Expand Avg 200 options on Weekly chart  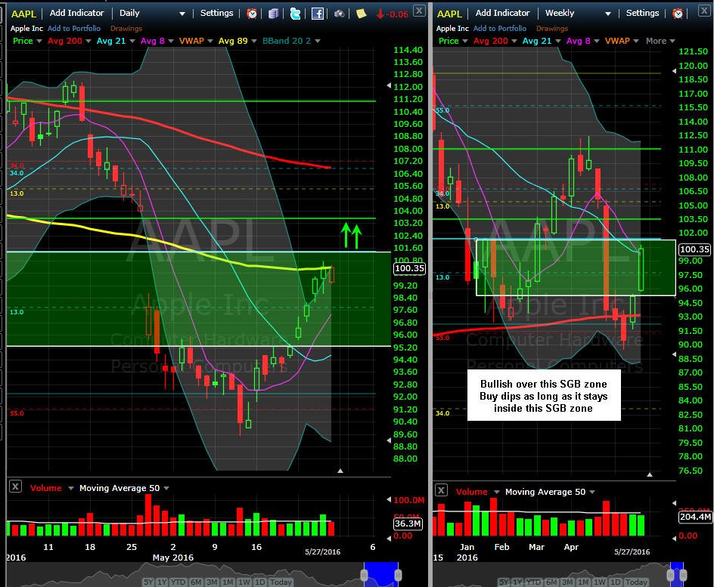pos(514,41)
